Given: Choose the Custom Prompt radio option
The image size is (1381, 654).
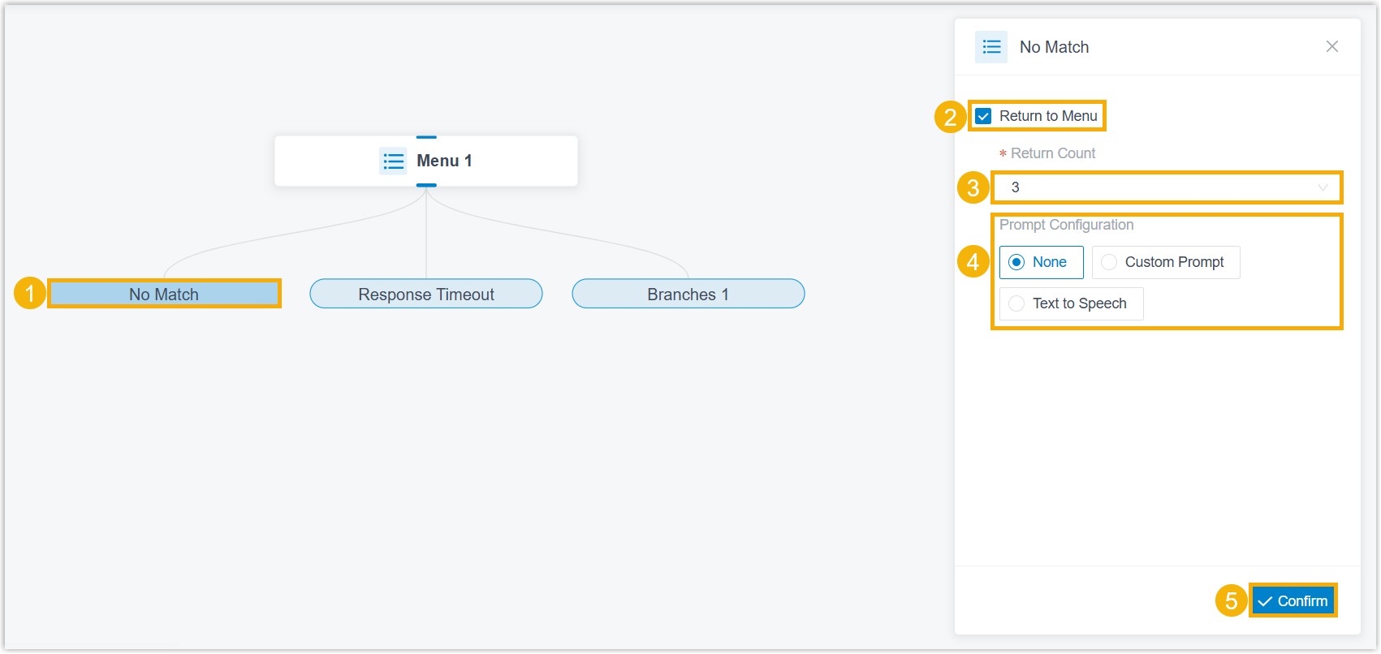Looking at the screenshot, I should coord(1166,262).
